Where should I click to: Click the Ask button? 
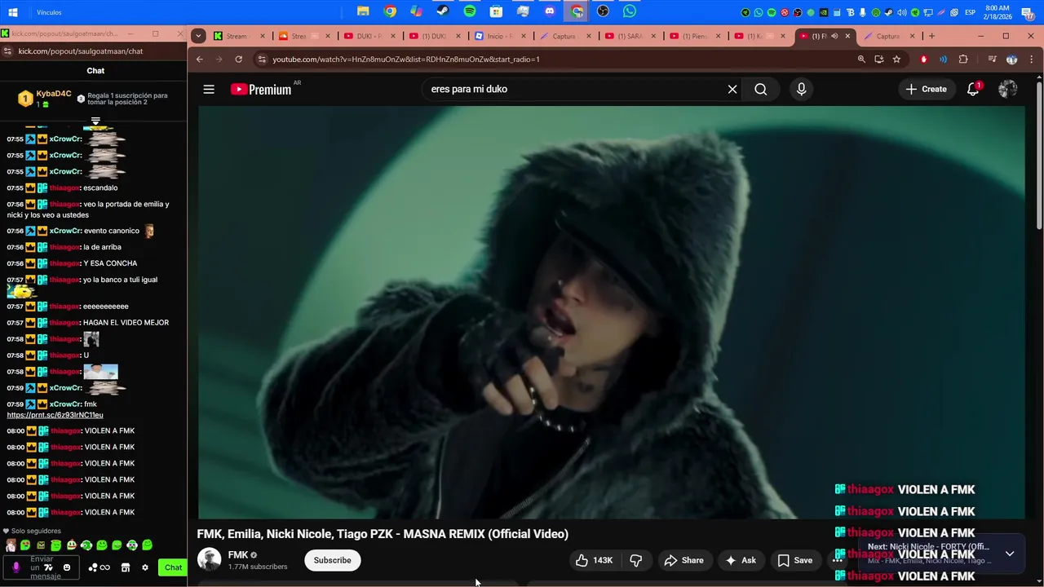741,560
